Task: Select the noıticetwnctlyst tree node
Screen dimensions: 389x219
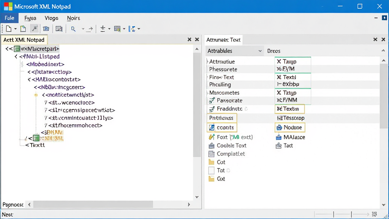Action: coord(70,95)
